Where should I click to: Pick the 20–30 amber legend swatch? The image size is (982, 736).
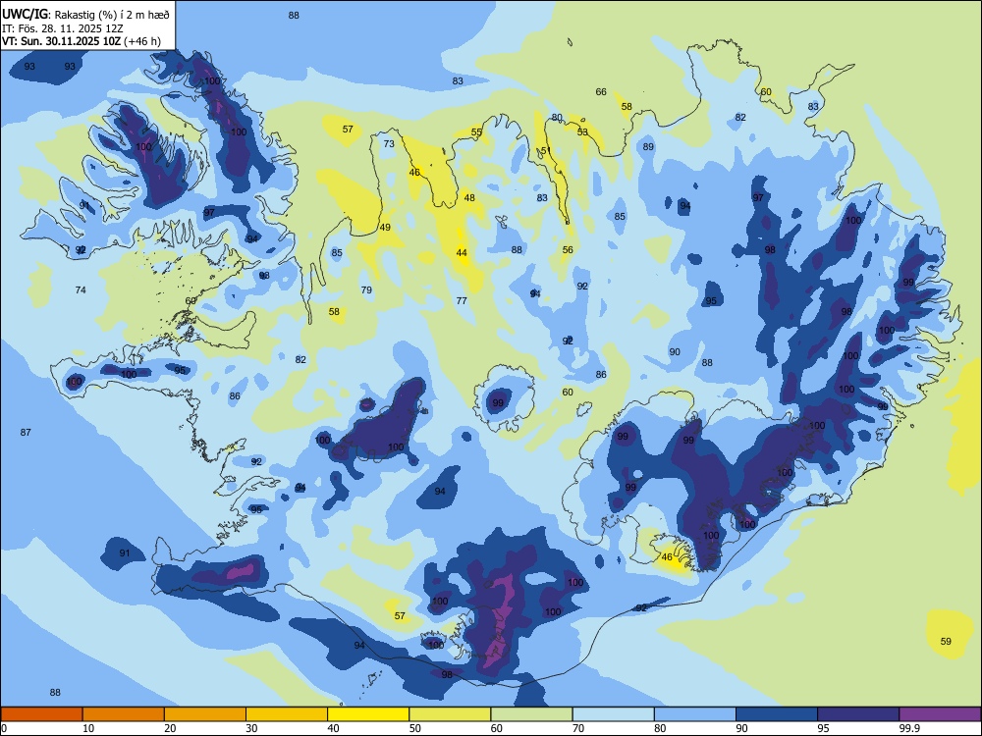pos(205,714)
